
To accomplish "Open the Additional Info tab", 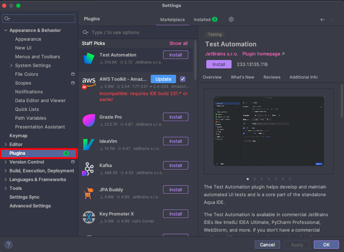I will (x=303, y=77).
